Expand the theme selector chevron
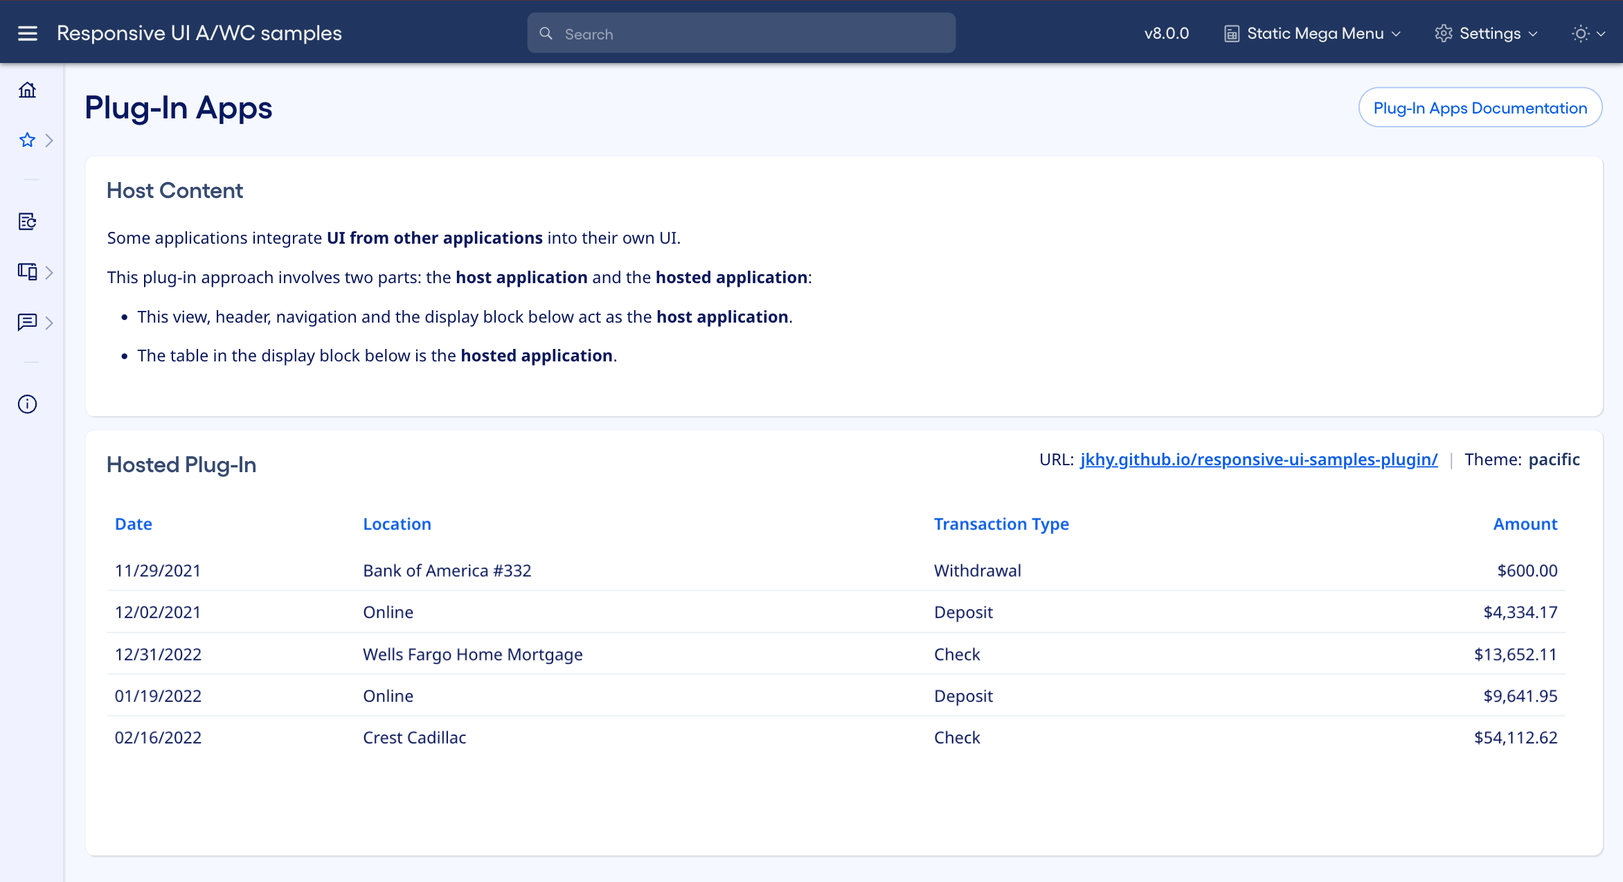This screenshot has width=1623, height=882. [x=1602, y=34]
